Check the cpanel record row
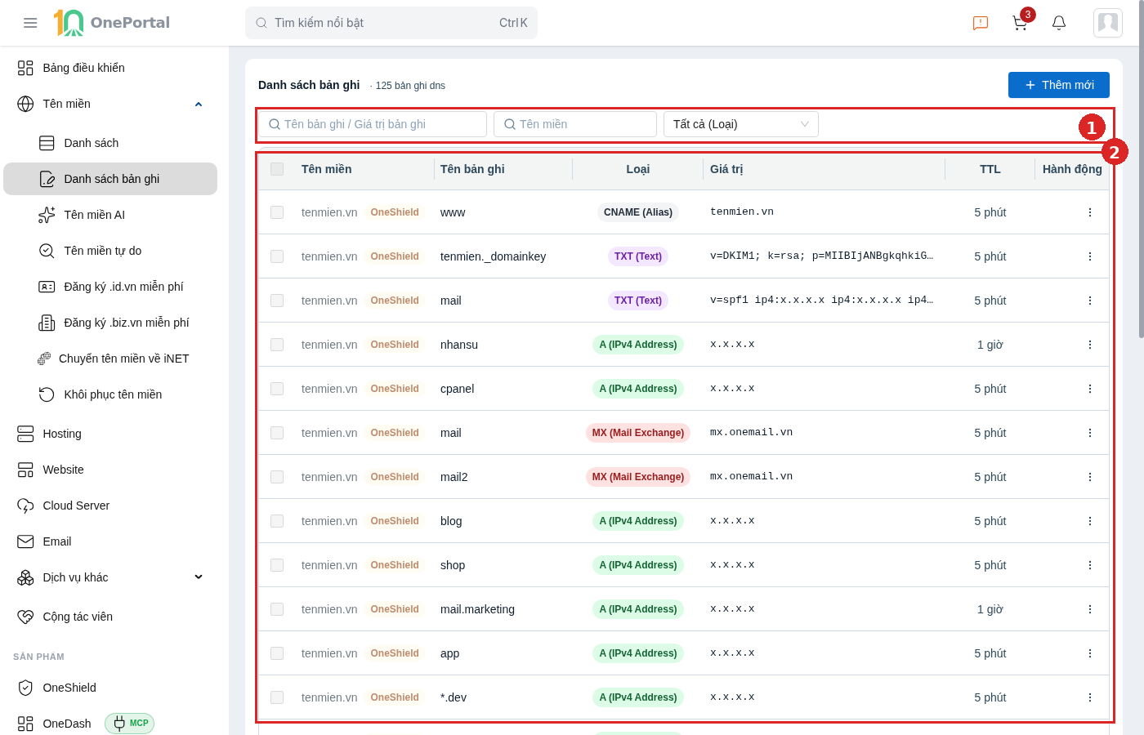 tap(277, 389)
